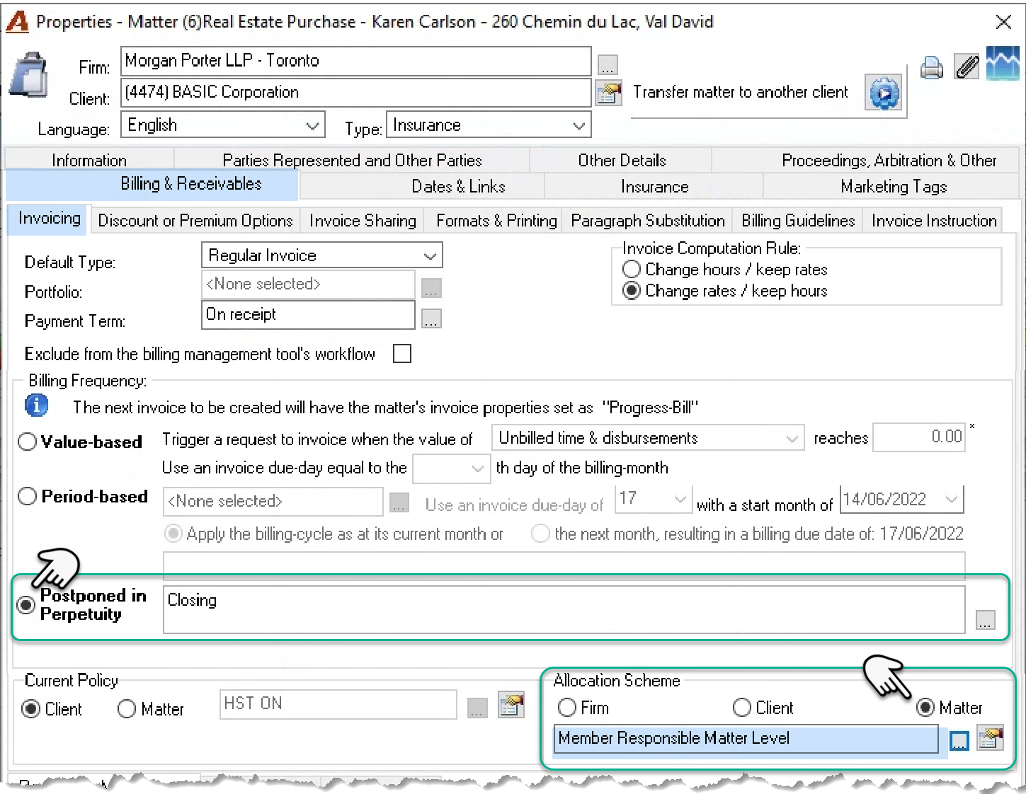Switch to Invoice Sharing tab
1026x794 pixels.
pyautogui.click(x=363, y=221)
